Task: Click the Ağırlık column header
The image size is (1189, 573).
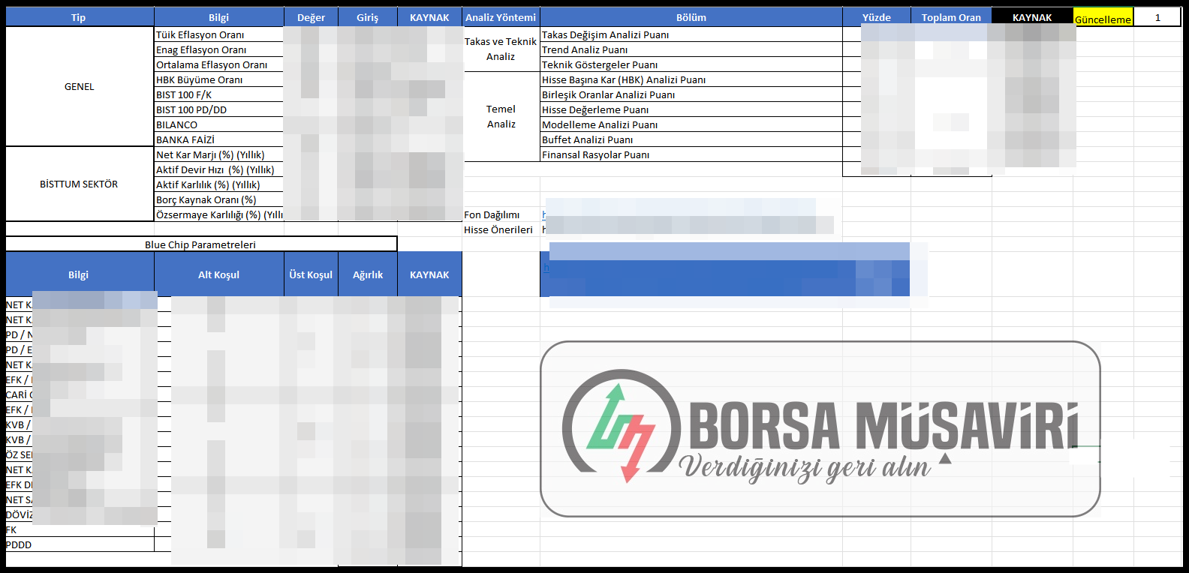Action: point(368,274)
